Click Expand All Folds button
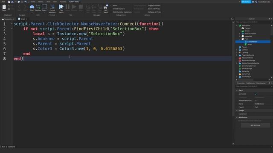 (154, 9)
